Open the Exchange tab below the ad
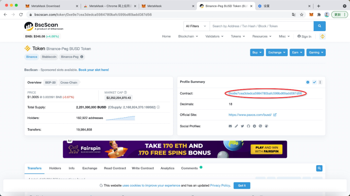Image resolution: width=350 pixels, height=196 pixels. tap(90, 168)
